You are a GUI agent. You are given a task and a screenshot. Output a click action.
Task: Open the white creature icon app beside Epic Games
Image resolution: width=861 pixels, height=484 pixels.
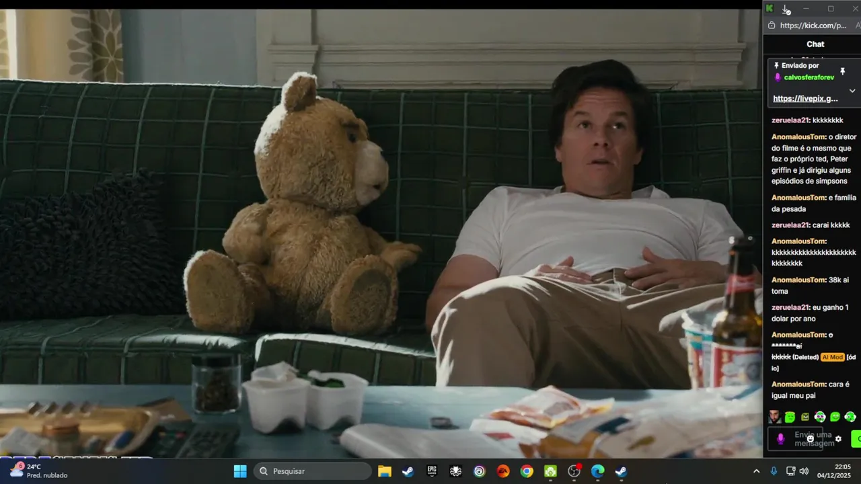(455, 471)
